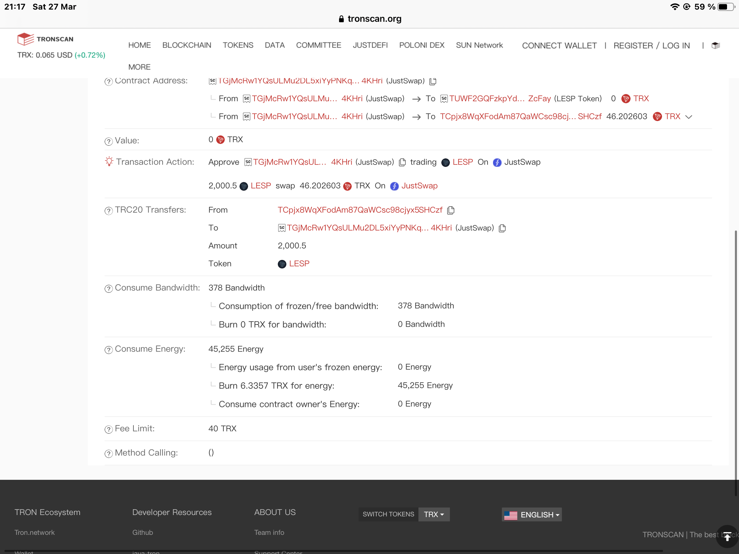Viewport: 739px width, 554px height.
Task: Copy the Contract Address at top
Action: (433, 81)
